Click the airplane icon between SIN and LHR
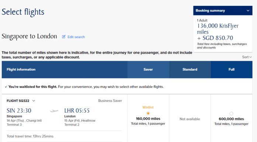The height and width of the screenshot is (142, 257). pyautogui.click(x=54, y=111)
